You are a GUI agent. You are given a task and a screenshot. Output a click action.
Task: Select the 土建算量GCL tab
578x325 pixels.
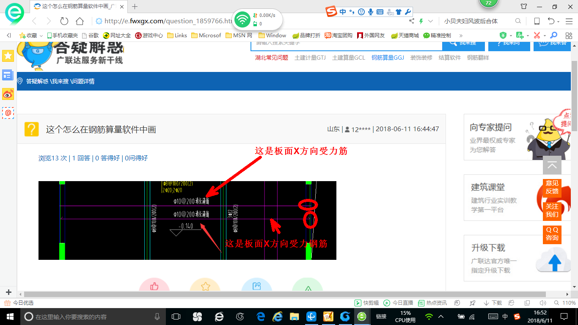click(349, 58)
